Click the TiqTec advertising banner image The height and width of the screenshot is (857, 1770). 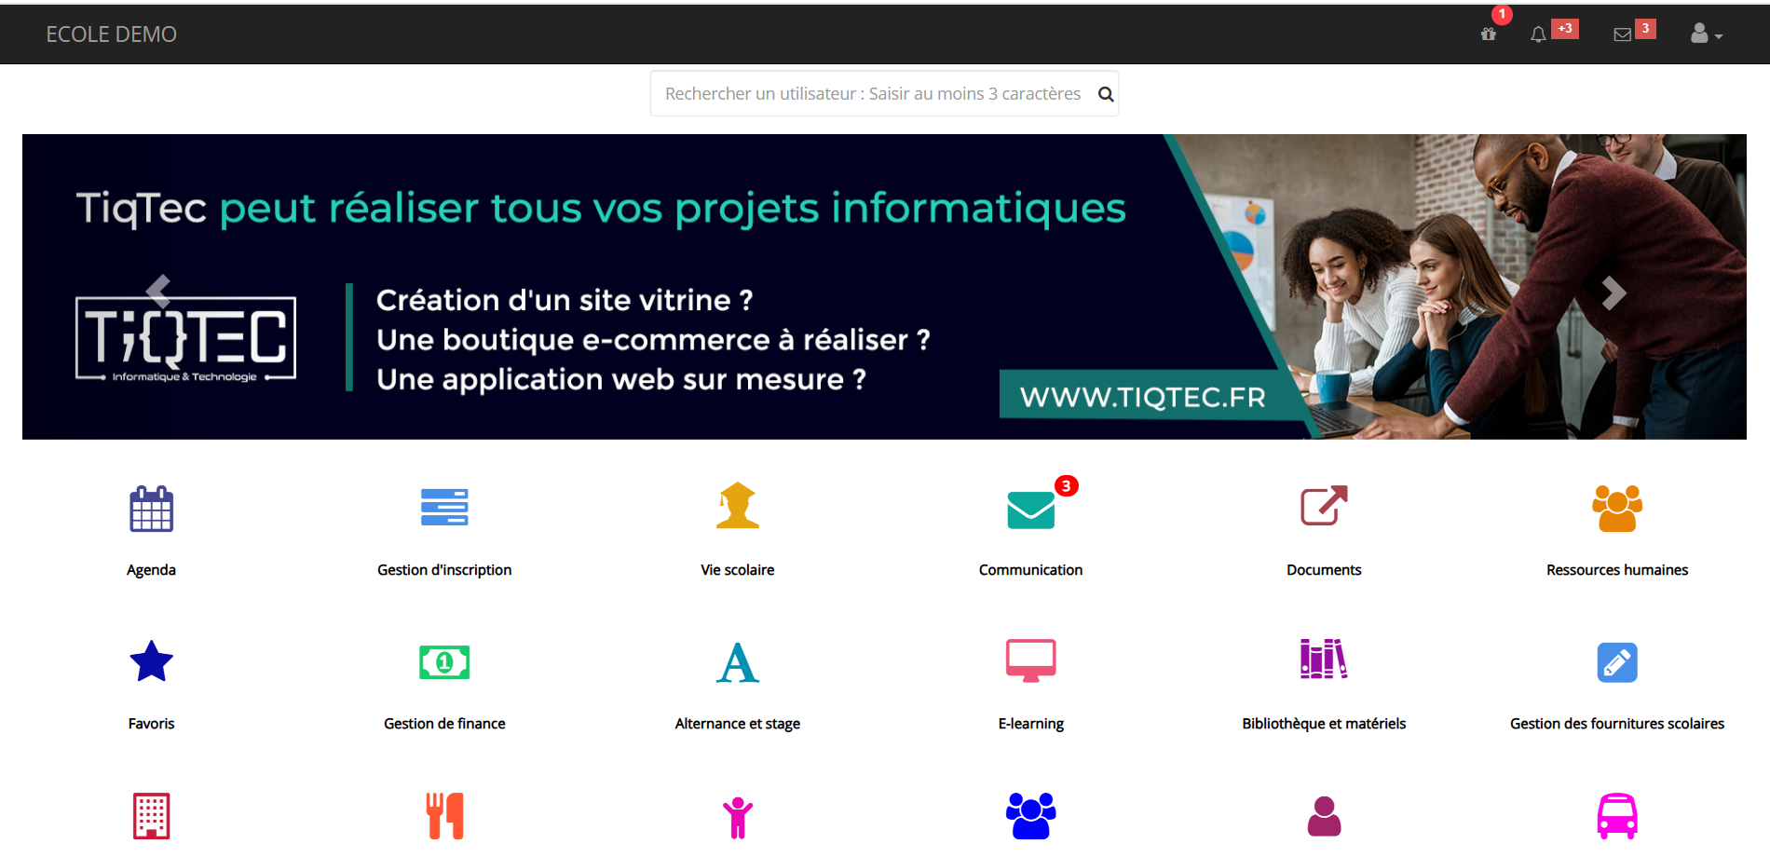[884, 287]
